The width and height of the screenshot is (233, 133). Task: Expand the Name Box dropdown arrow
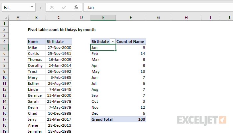(x=32, y=7)
